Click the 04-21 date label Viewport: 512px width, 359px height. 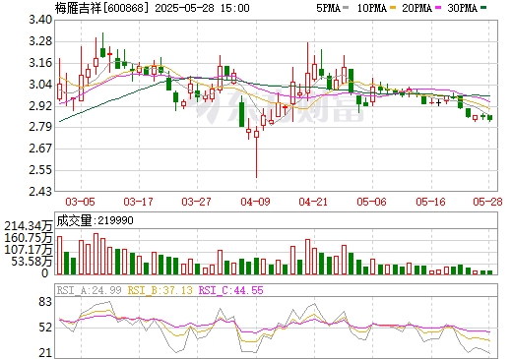(x=313, y=202)
